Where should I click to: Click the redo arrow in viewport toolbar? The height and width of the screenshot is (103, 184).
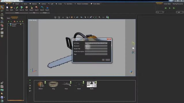point(81,17)
